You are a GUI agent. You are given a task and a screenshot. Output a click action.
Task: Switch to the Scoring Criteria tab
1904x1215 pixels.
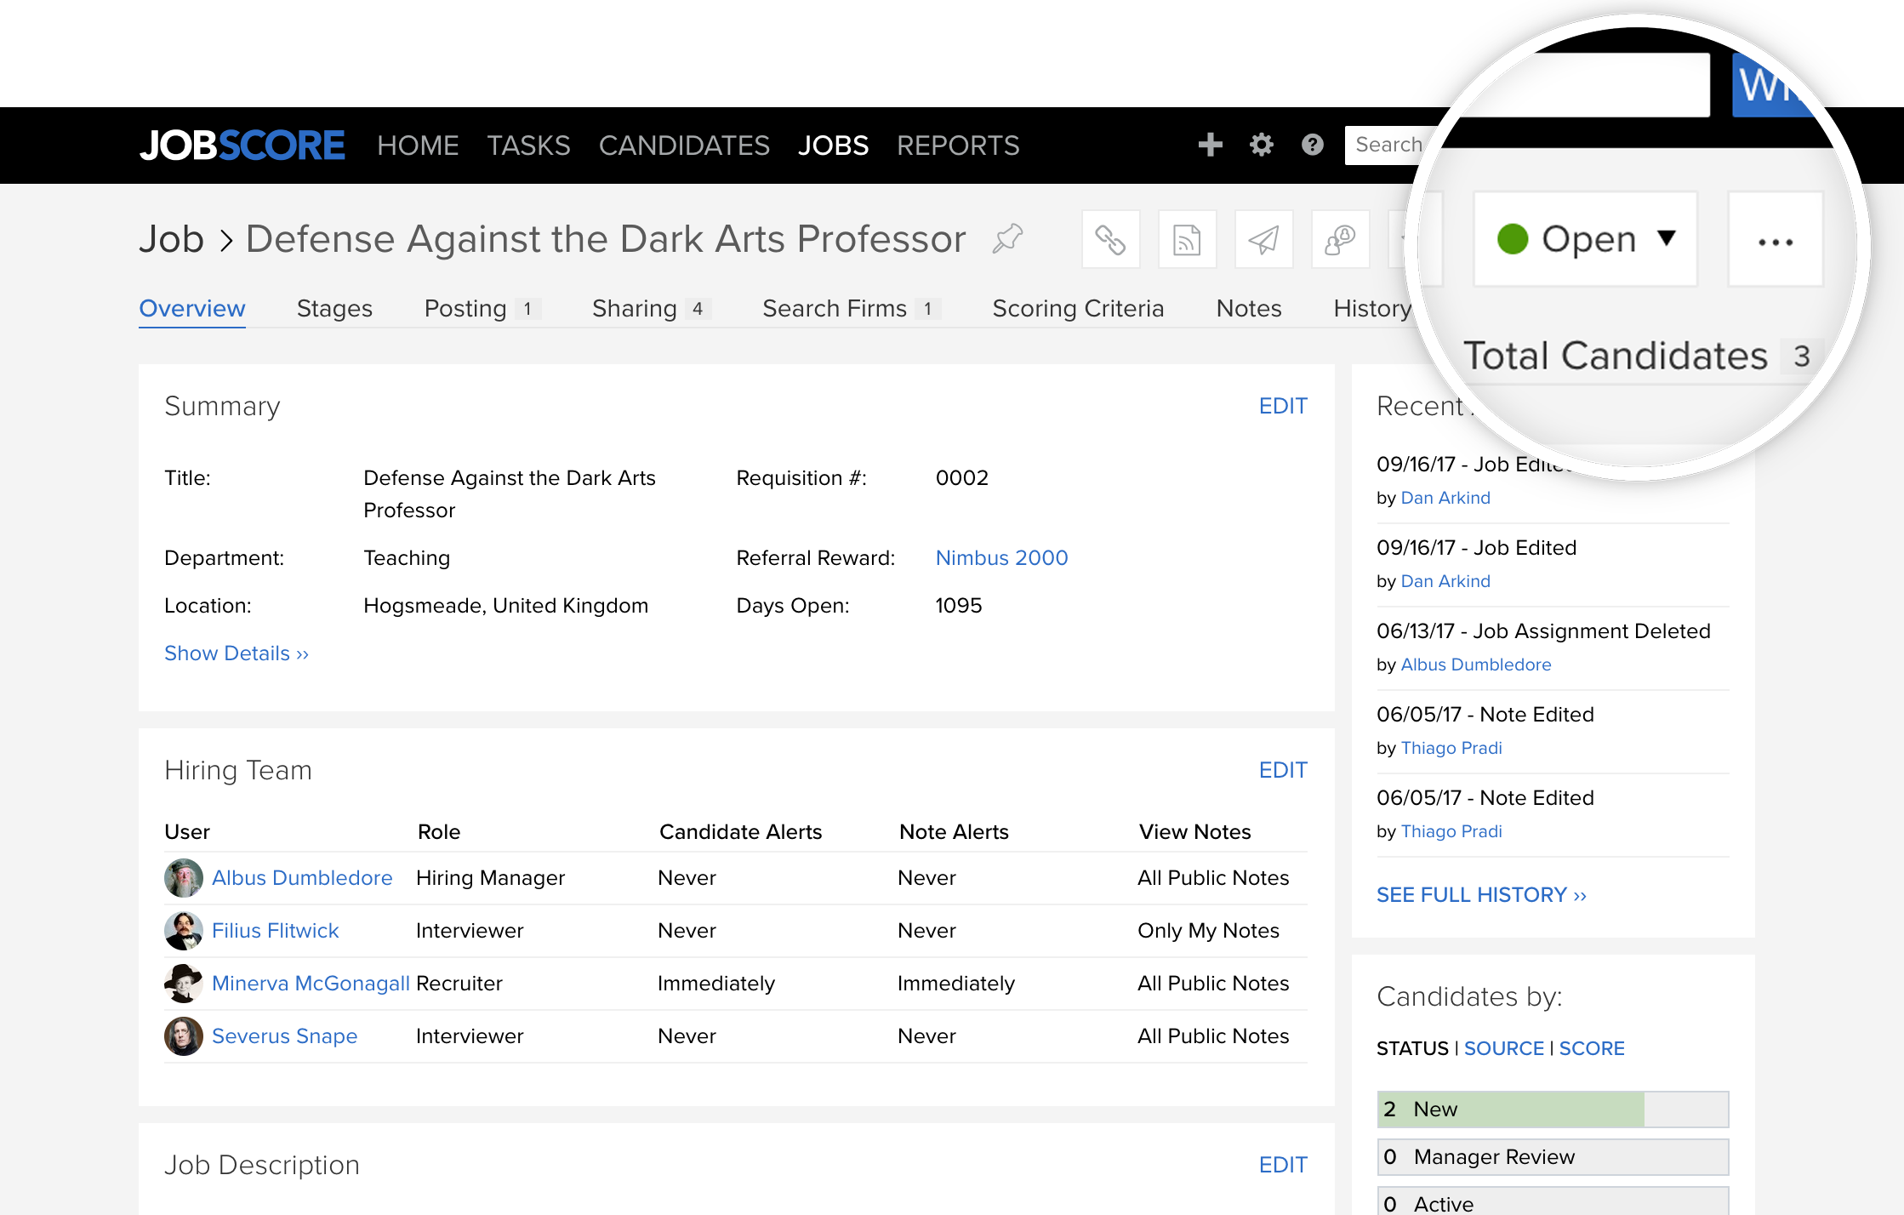click(1078, 308)
